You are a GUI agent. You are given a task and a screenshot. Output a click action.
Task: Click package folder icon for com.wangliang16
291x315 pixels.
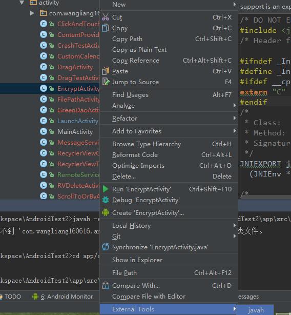click(x=44, y=13)
